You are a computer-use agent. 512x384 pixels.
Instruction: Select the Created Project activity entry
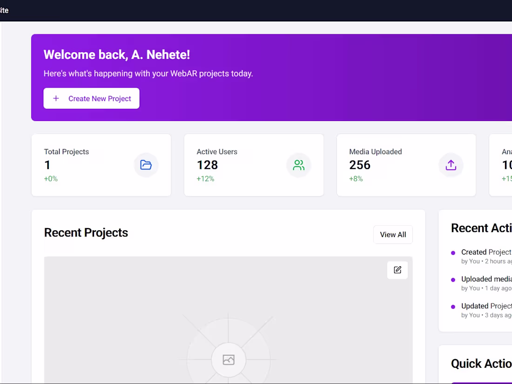click(484, 256)
